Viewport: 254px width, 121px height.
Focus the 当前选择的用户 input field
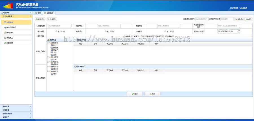(x=202, y=19)
